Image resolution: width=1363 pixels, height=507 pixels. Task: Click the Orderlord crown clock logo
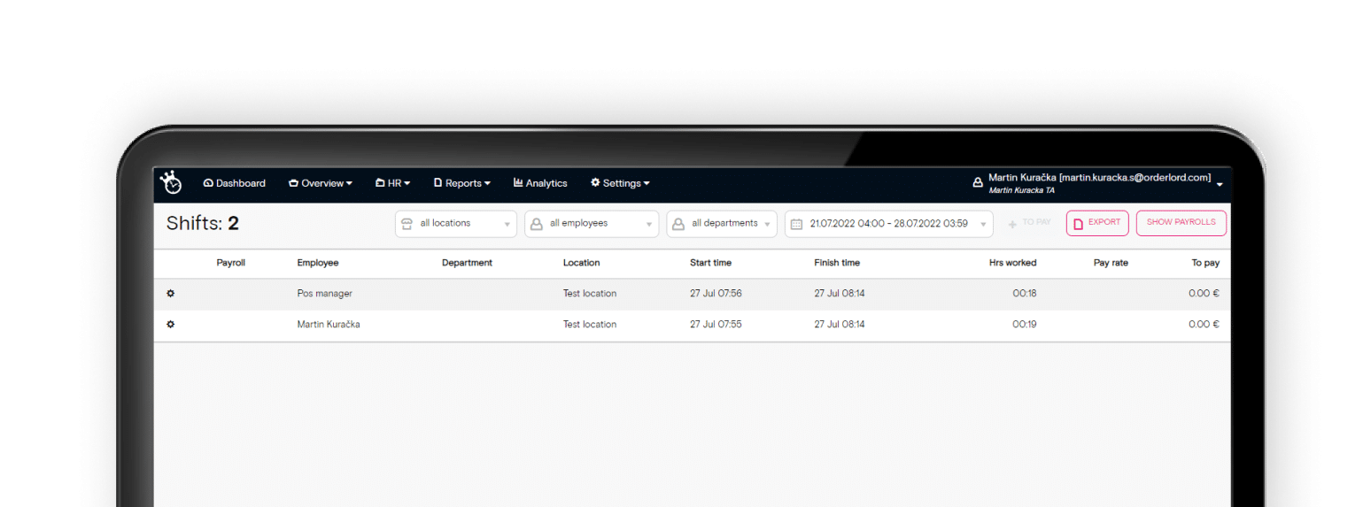171,182
